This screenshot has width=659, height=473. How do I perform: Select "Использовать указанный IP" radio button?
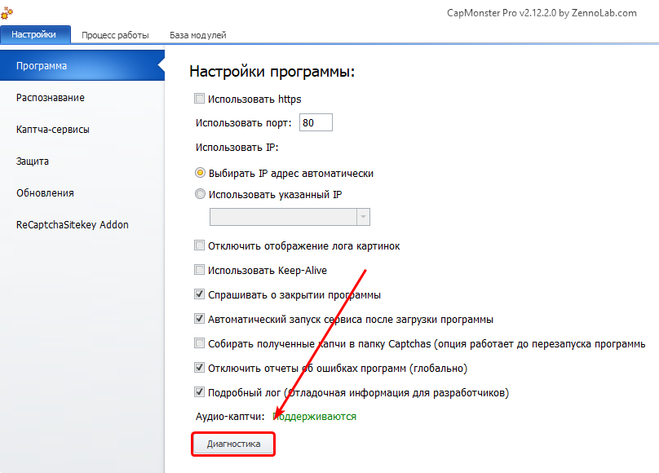coord(200,195)
